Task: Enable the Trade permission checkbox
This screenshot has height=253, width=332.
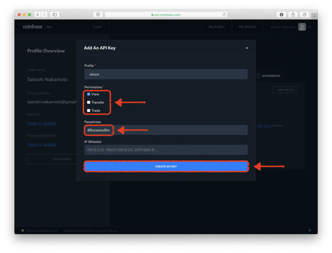Action: (89, 111)
